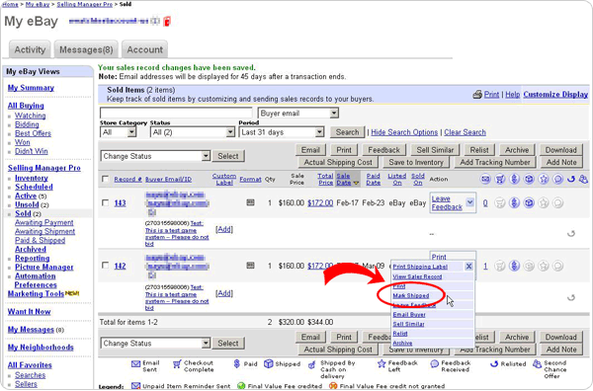This screenshot has width=593, height=391.
Task: Click the Hide Search Options link
Action: 404,132
